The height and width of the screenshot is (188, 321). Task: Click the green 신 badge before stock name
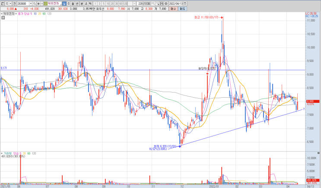pyautogui.click(x=45, y=4)
